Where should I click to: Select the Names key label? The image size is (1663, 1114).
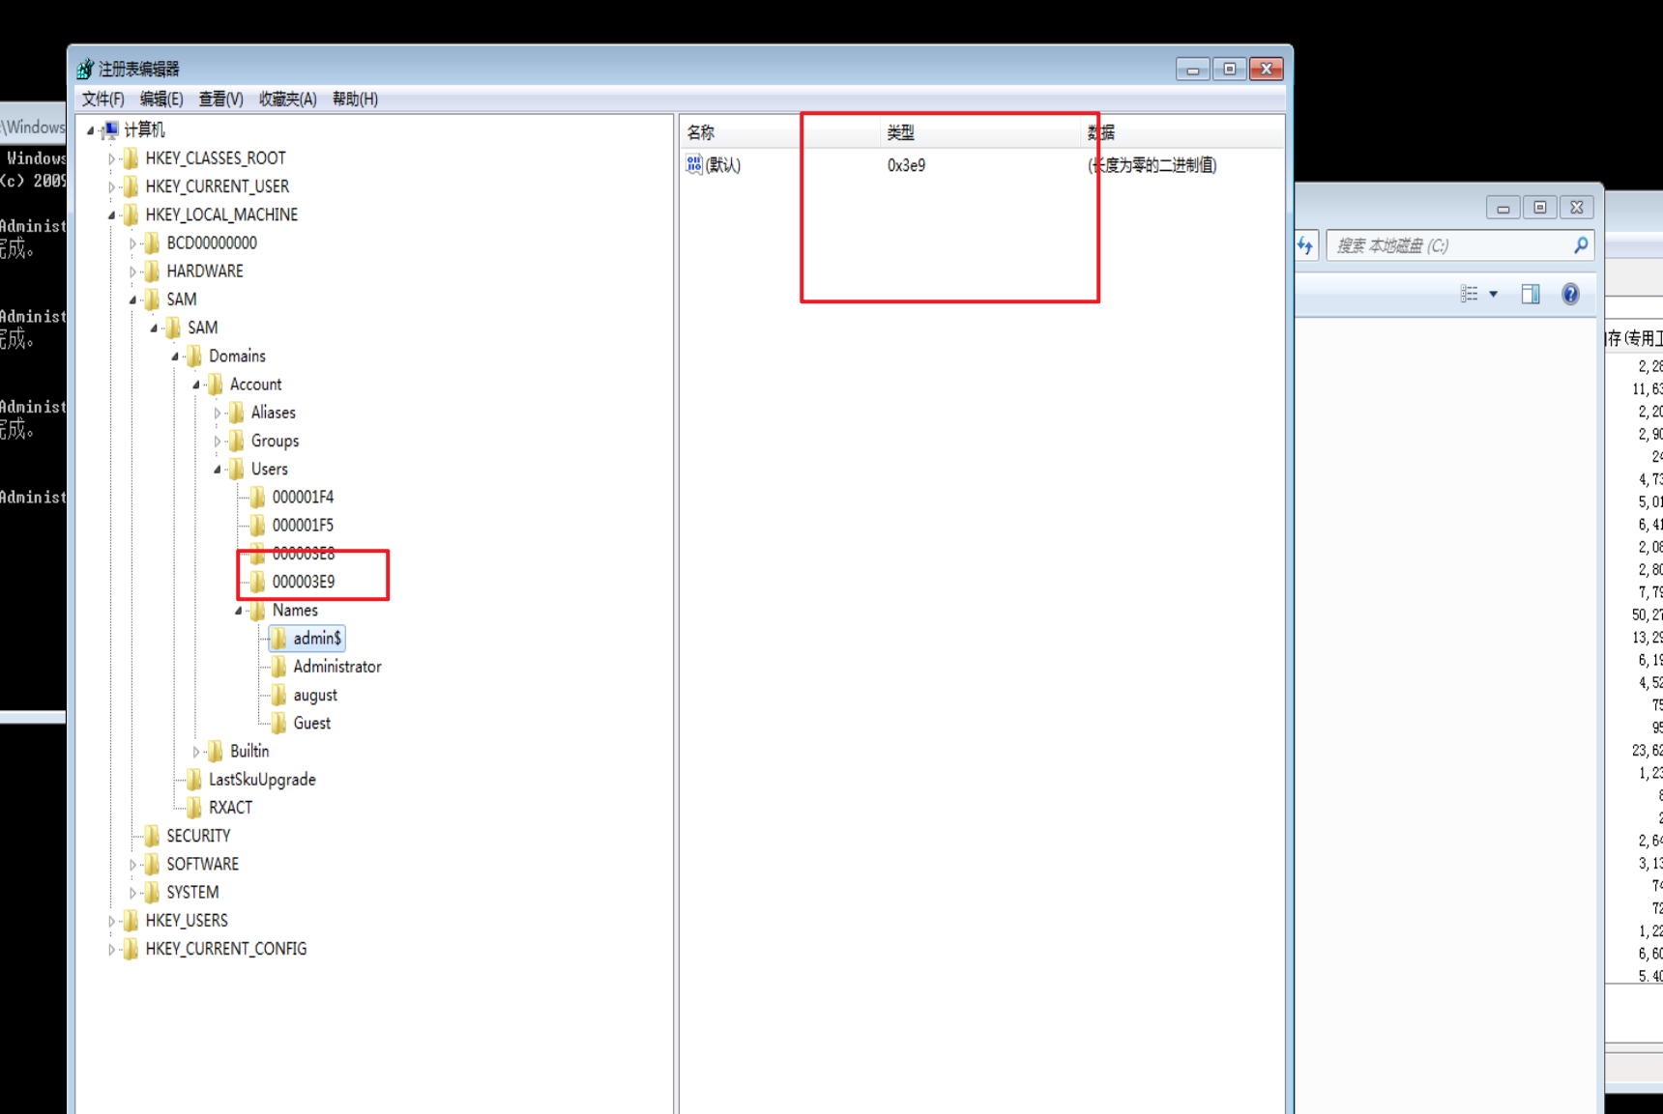[x=295, y=611]
